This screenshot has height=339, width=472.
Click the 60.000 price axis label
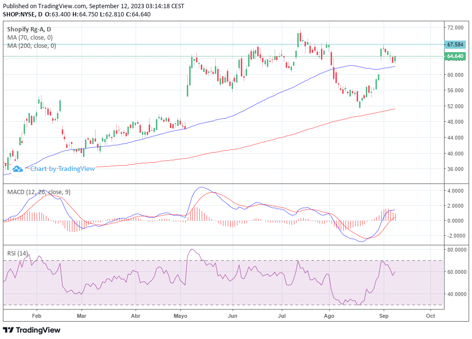tap(455, 75)
